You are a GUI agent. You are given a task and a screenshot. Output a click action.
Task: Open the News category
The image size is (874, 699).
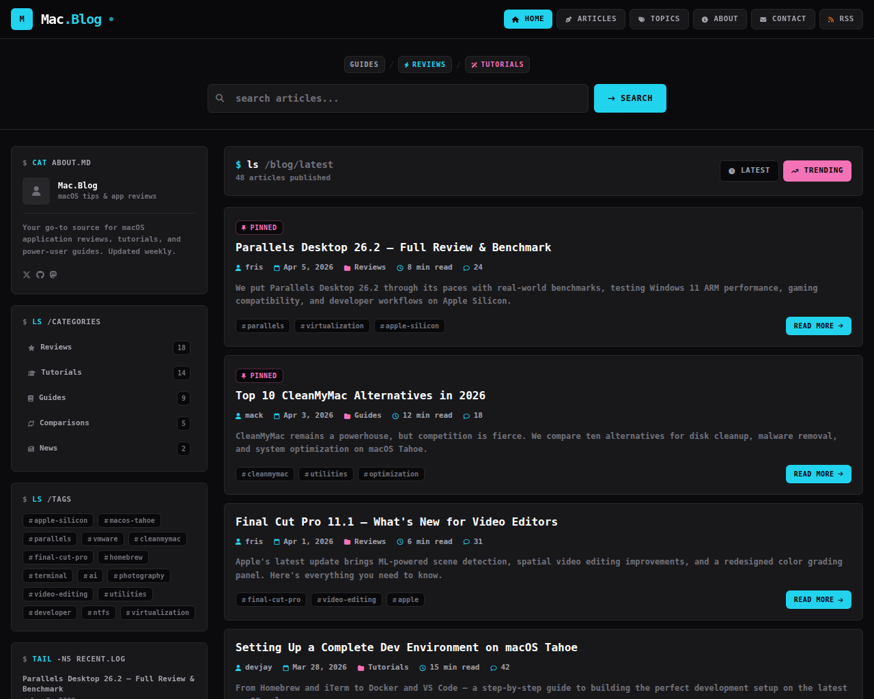coord(48,448)
